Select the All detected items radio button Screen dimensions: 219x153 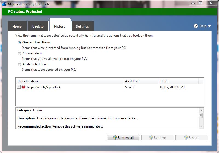pos(20,64)
